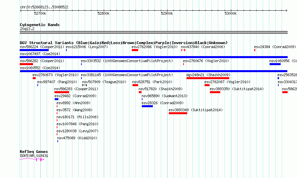Viewport: 297px width, 178px height.
Task: Open the esv28326 (Conrad2009) label
Action: click(x=163, y=103)
